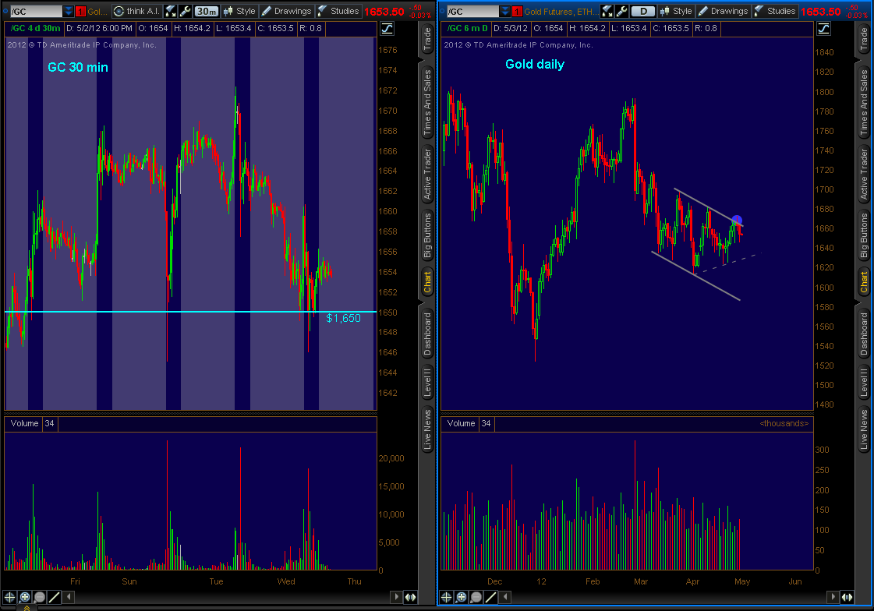The image size is (874, 611).
Task: Click the zoom out icon below right chart
Action: click(476, 597)
